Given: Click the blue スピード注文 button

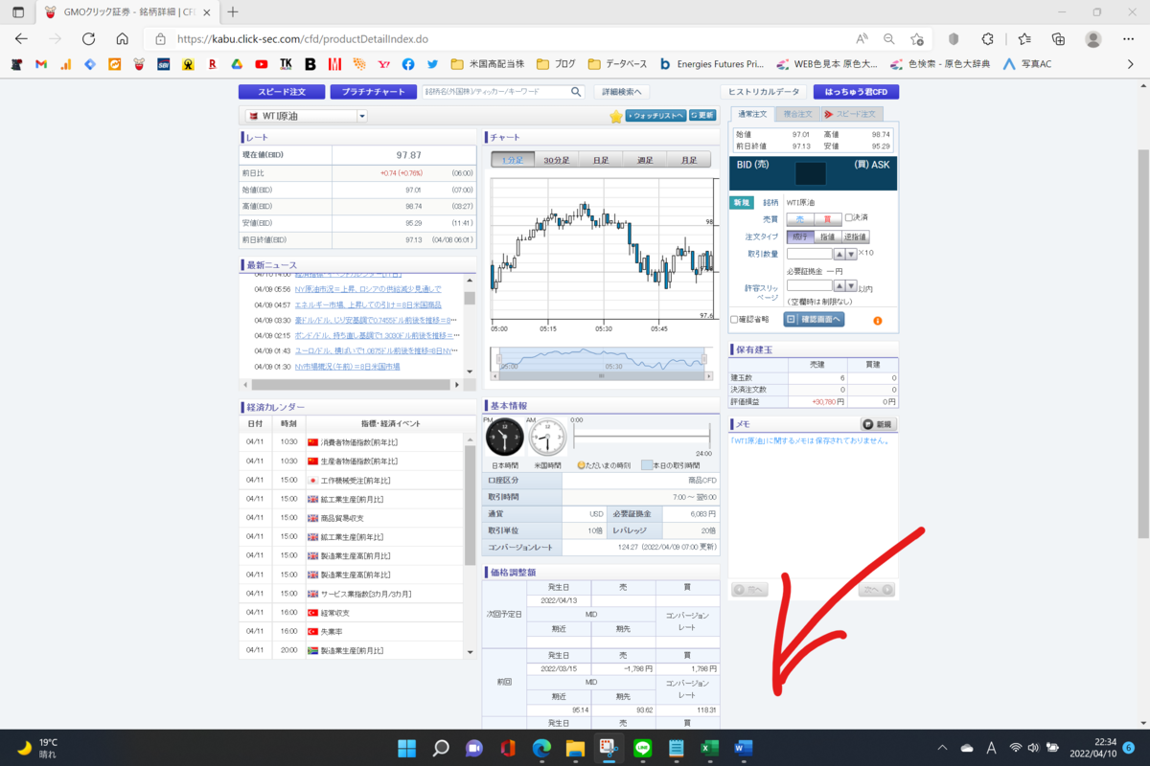Looking at the screenshot, I should coord(281,92).
